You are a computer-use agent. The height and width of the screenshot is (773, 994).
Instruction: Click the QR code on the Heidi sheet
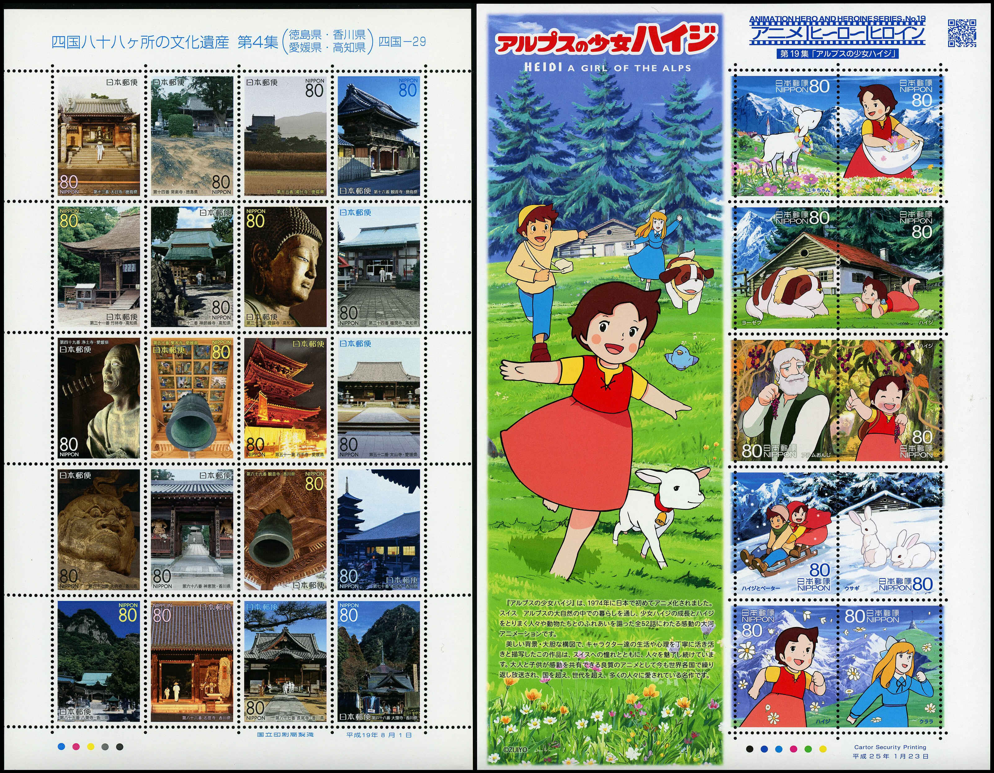tap(962, 33)
